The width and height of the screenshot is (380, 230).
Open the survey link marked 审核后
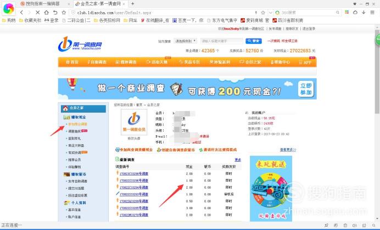coord(134,194)
